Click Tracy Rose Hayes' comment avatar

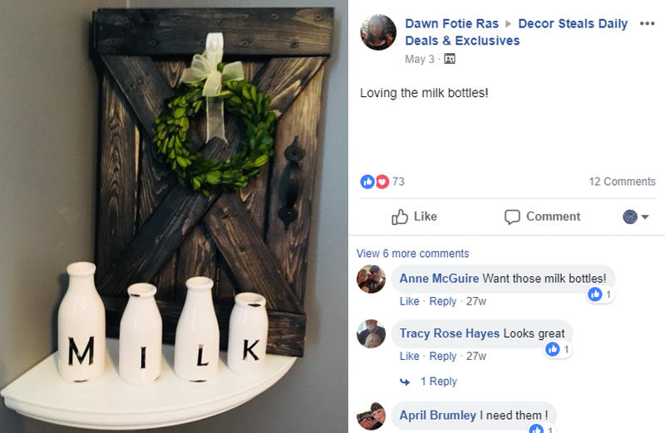[371, 333]
